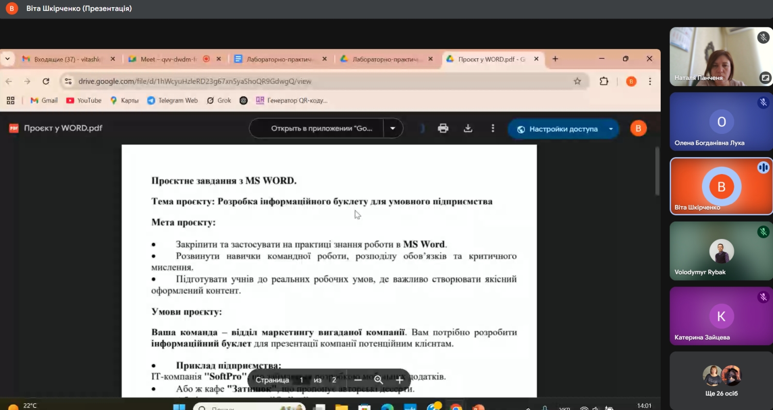Open the Chrome icon in the taskbar

pos(456,407)
